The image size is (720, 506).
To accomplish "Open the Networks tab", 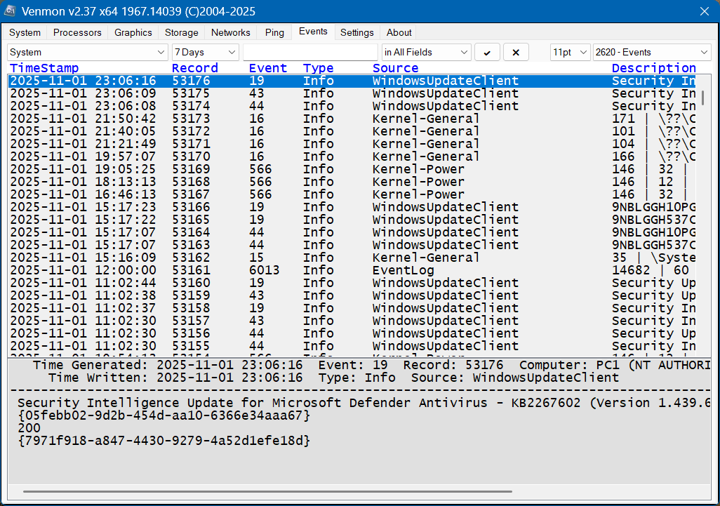I will (230, 32).
